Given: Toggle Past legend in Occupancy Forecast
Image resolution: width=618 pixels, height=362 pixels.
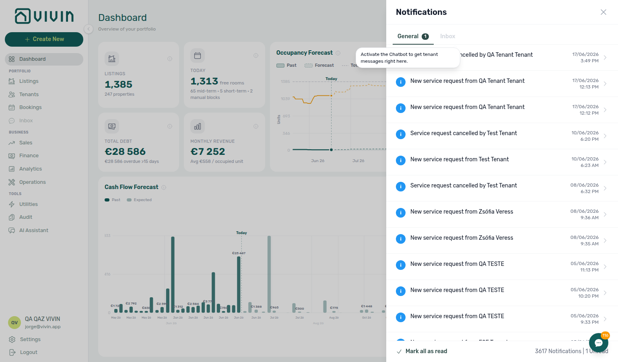Looking at the screenshot, I should coord(286,66).
